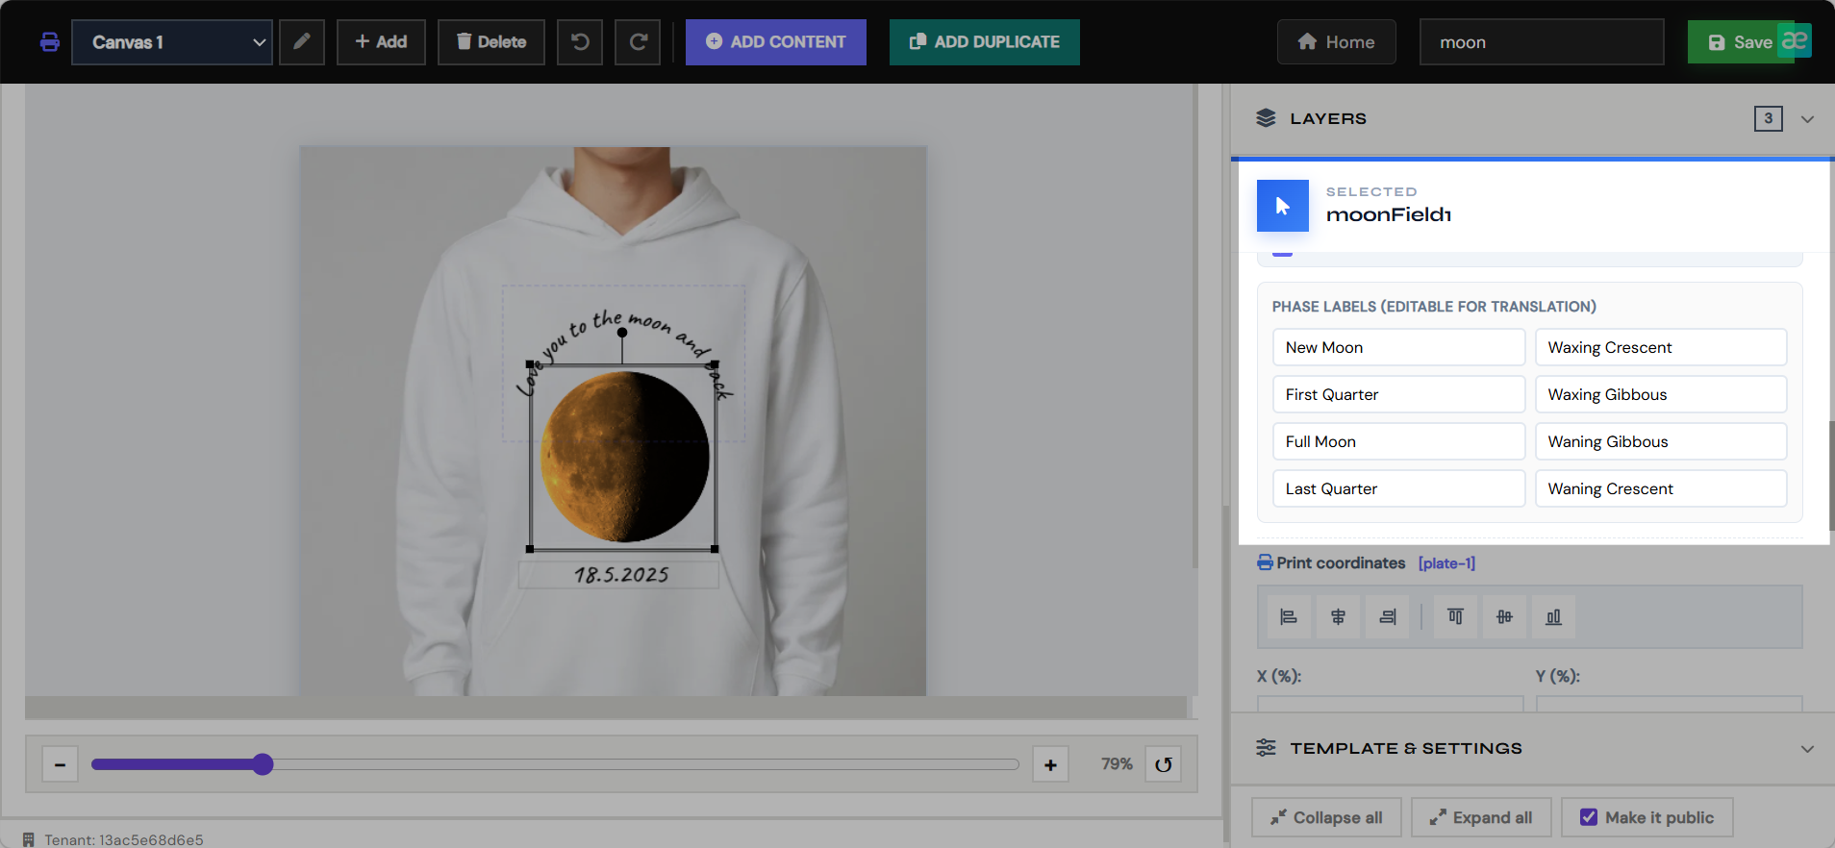
Task: Edit the Waning Gibbous label field
Action: [1661, 441]
